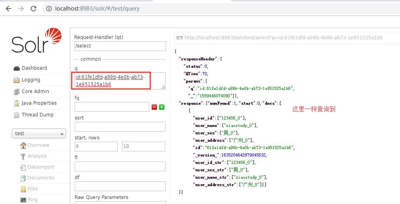Viewport: 400px width, 204px height.
Task: Add an fq row with green plus
Action: [162, 107]
